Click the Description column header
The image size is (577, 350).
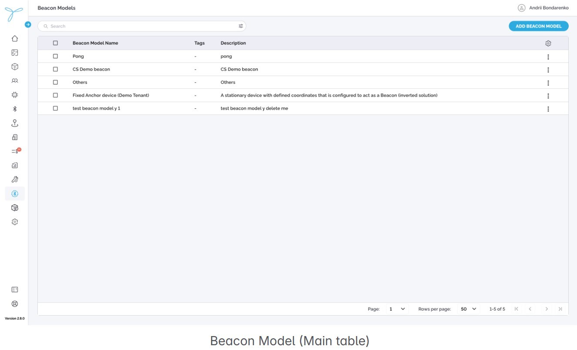(233, 43)
